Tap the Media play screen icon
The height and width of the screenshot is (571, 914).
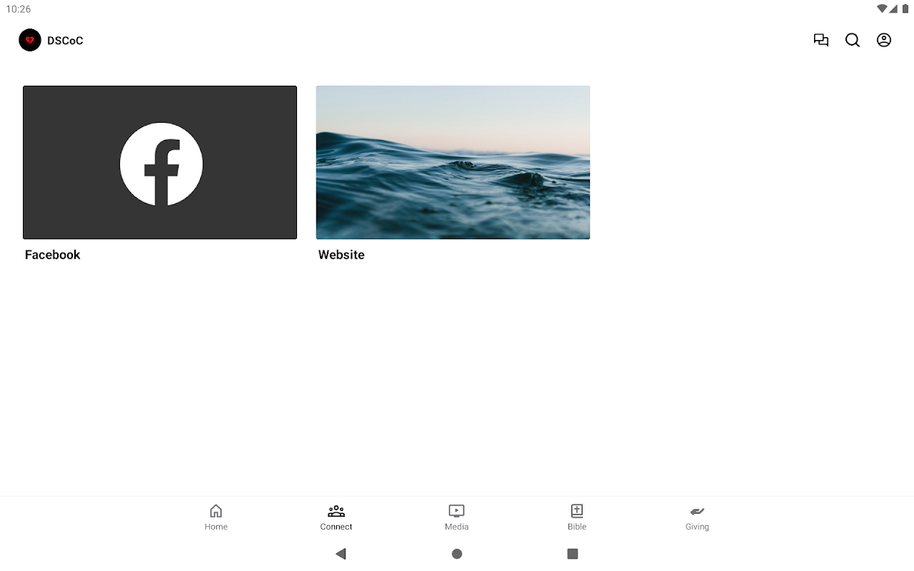(x=456, y=510)
